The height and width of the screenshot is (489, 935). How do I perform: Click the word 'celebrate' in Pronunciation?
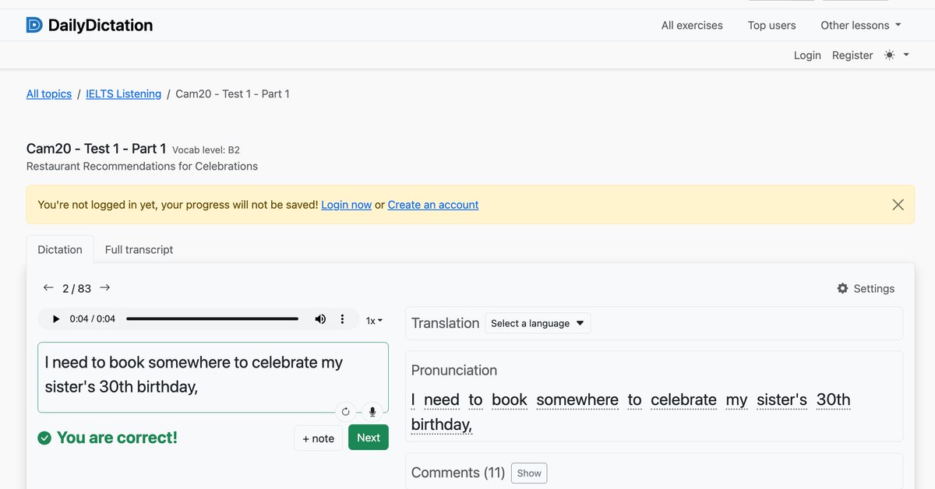(683, 400)
